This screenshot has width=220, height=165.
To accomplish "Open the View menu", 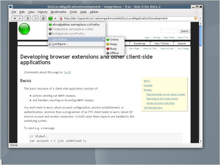I will point(31,12).
